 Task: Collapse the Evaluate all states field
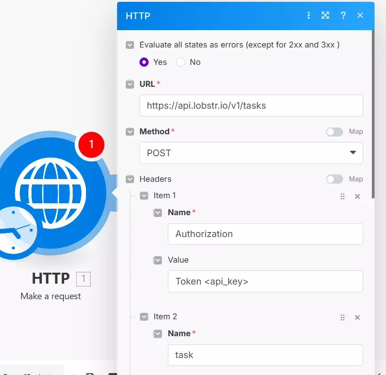[x=130, y=45]
